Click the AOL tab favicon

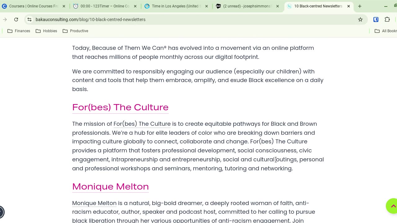pos(218,6)
